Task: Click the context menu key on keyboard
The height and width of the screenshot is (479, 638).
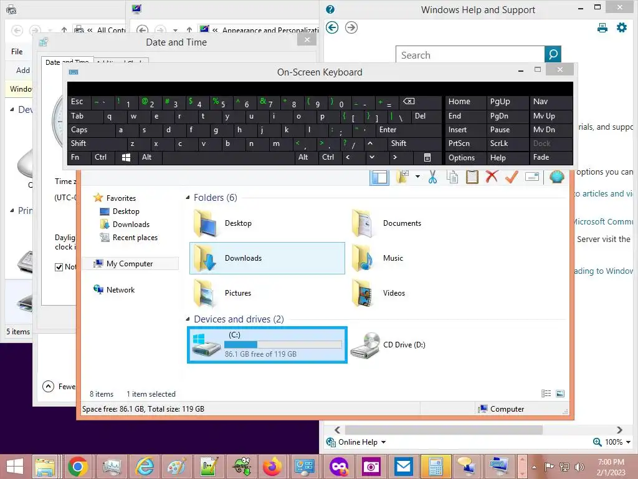Action: coord(427,157)
